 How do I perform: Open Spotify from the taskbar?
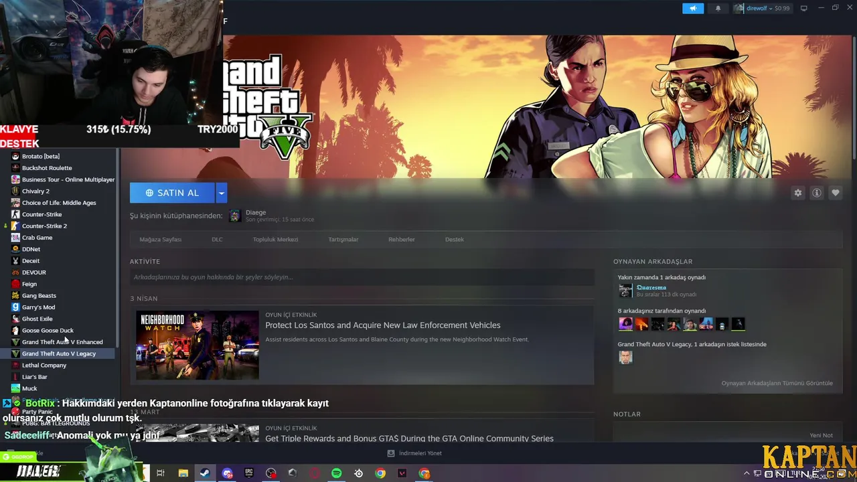coord(337,473)
